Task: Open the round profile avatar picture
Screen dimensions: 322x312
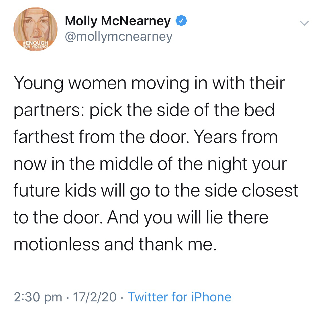Action: click(36, 29)
